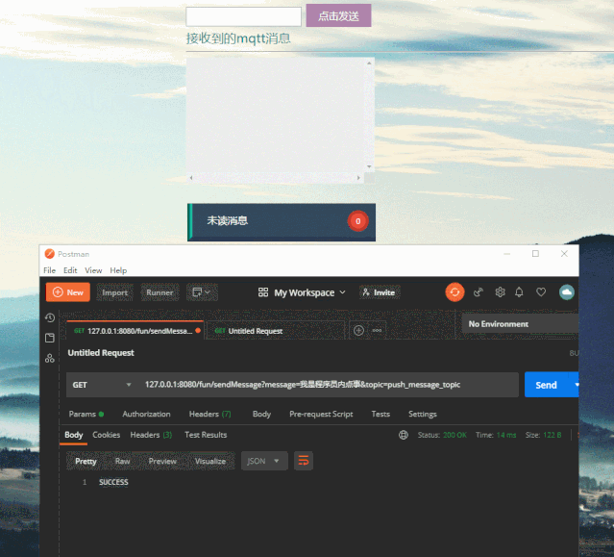Click inside the received mqtt messages textarea
Image resolution: width=614 pixels, height=557 pixels.
pyautogui.click(x=276, y=114)
